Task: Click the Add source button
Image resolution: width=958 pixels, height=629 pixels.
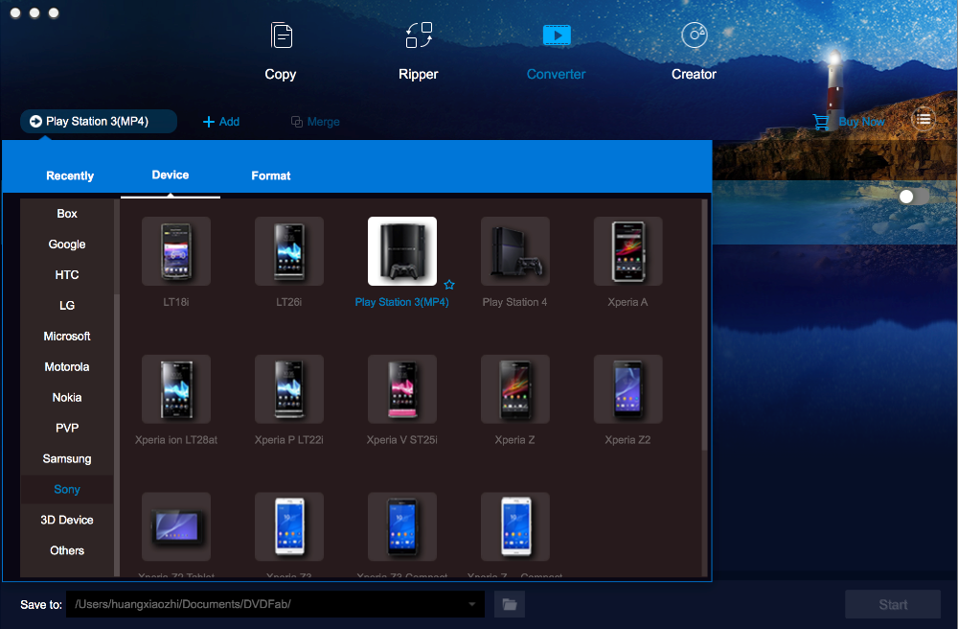Action: [221, 122]
